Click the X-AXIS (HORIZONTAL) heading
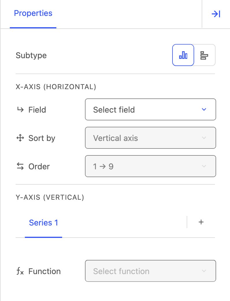Screen dimensions: 230x301 [x=56, y=87]
